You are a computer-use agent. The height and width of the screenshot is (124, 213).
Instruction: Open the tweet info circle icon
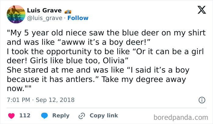coord(201,100)
